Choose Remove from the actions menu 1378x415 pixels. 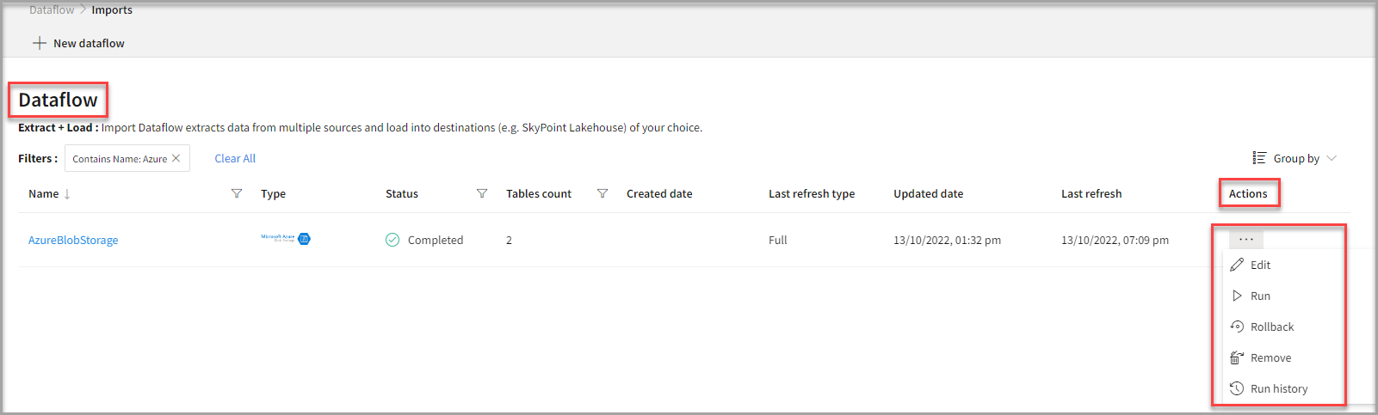click(x=1270, y=357)
